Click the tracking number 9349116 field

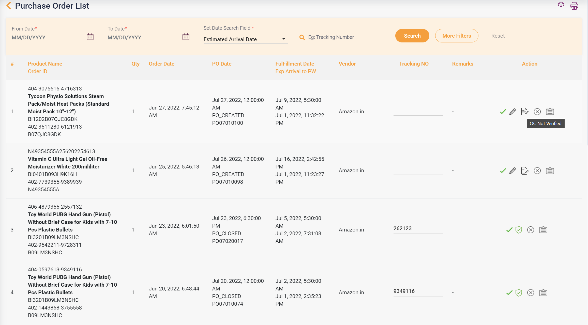coord(418,291)
